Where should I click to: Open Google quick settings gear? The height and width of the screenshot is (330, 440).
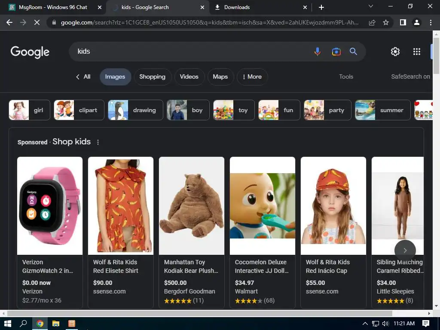(395, 52)
